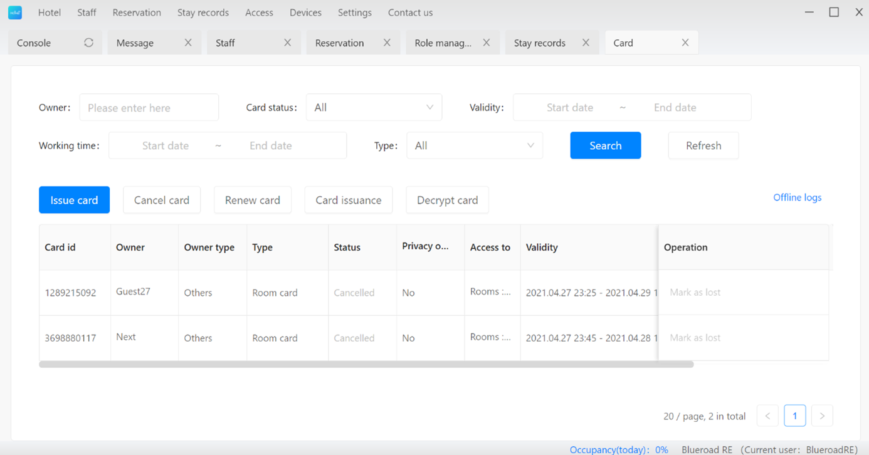
Task: Close the Staff tab
Action: 287,43
